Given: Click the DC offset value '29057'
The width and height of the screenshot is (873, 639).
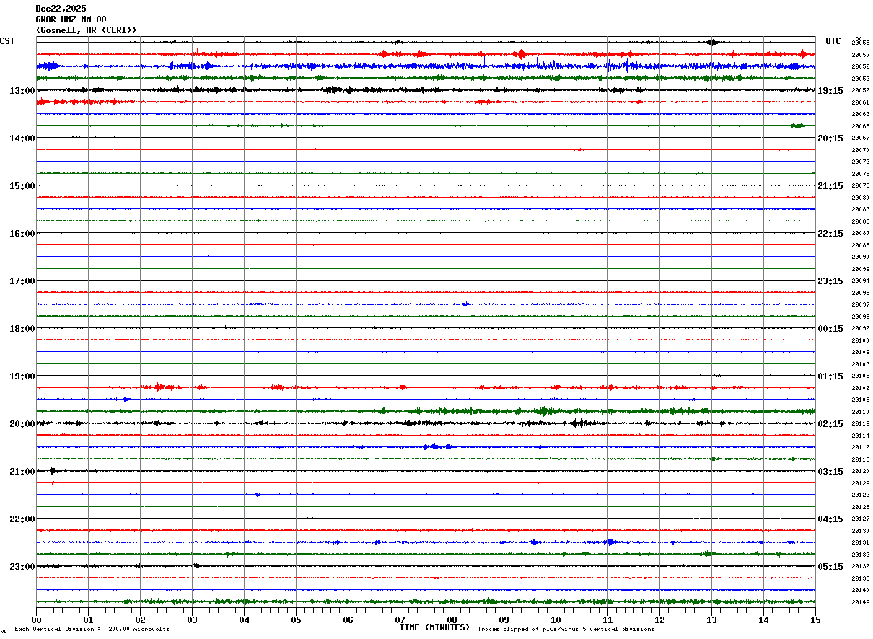Looking at the screenshot, I should coord(860,55).
